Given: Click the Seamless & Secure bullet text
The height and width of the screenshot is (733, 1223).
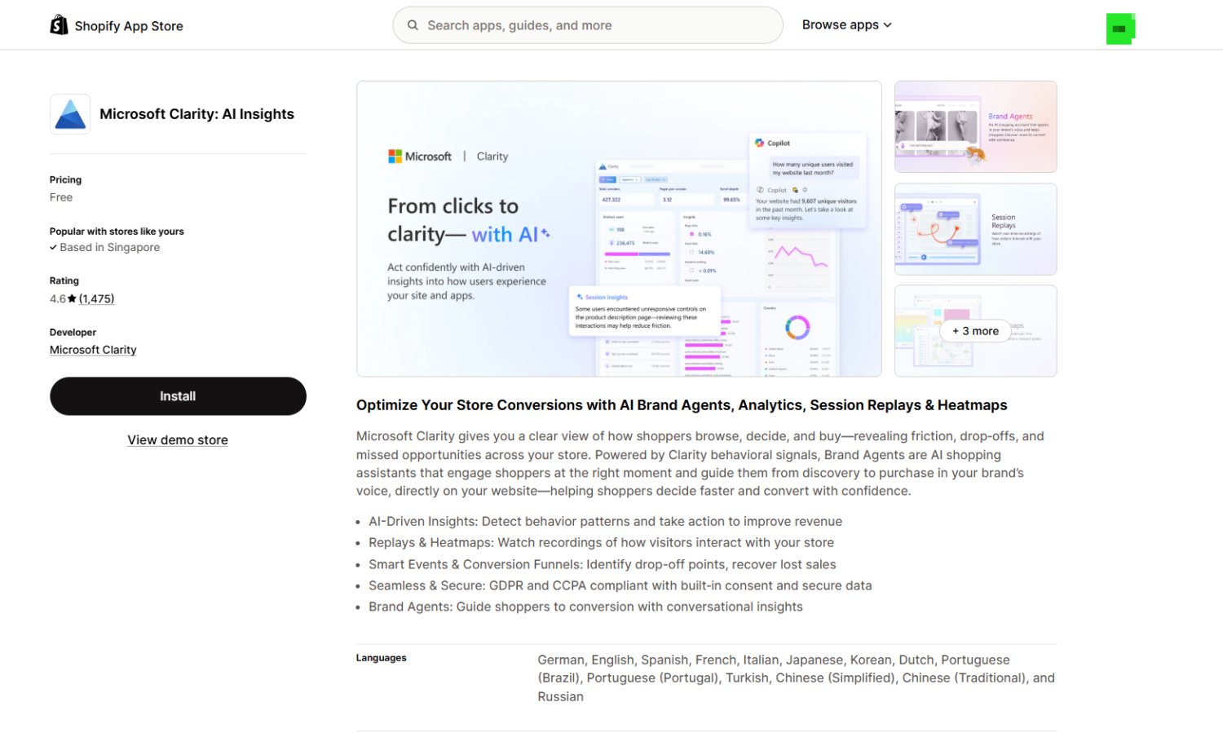Looking at the screenshot, I should click(x=620, y=585).
